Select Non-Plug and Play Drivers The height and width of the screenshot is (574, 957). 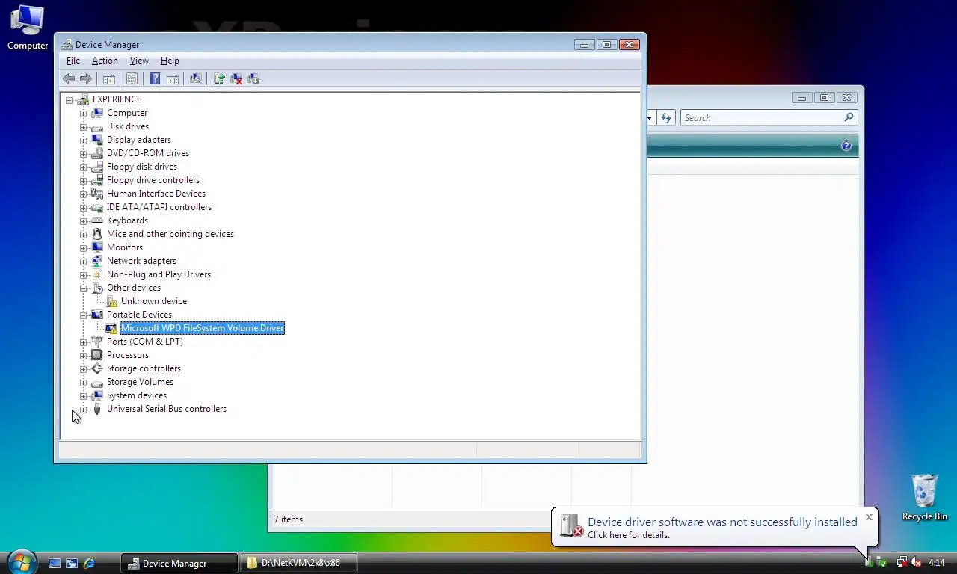159,274
